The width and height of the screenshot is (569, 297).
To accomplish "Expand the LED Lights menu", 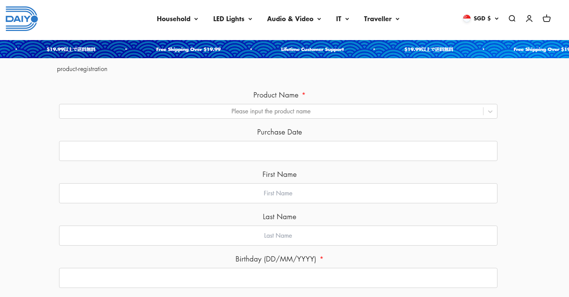I will pos(232,19).
